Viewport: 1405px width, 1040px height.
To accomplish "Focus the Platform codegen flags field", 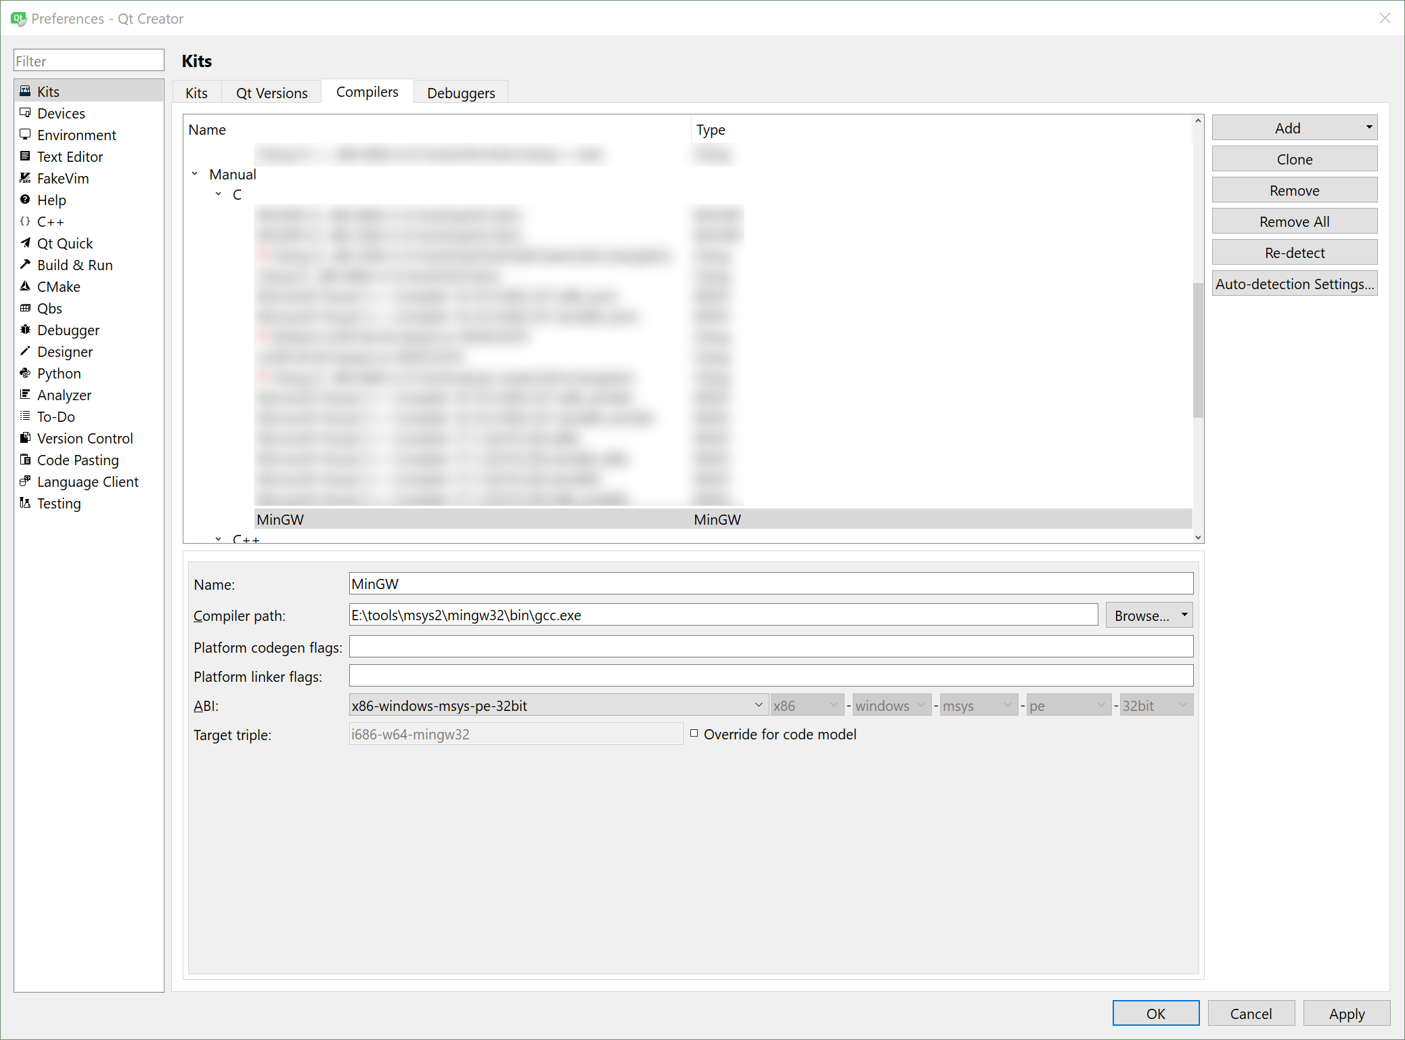I will pyautogui.click(x=771, y=646).
